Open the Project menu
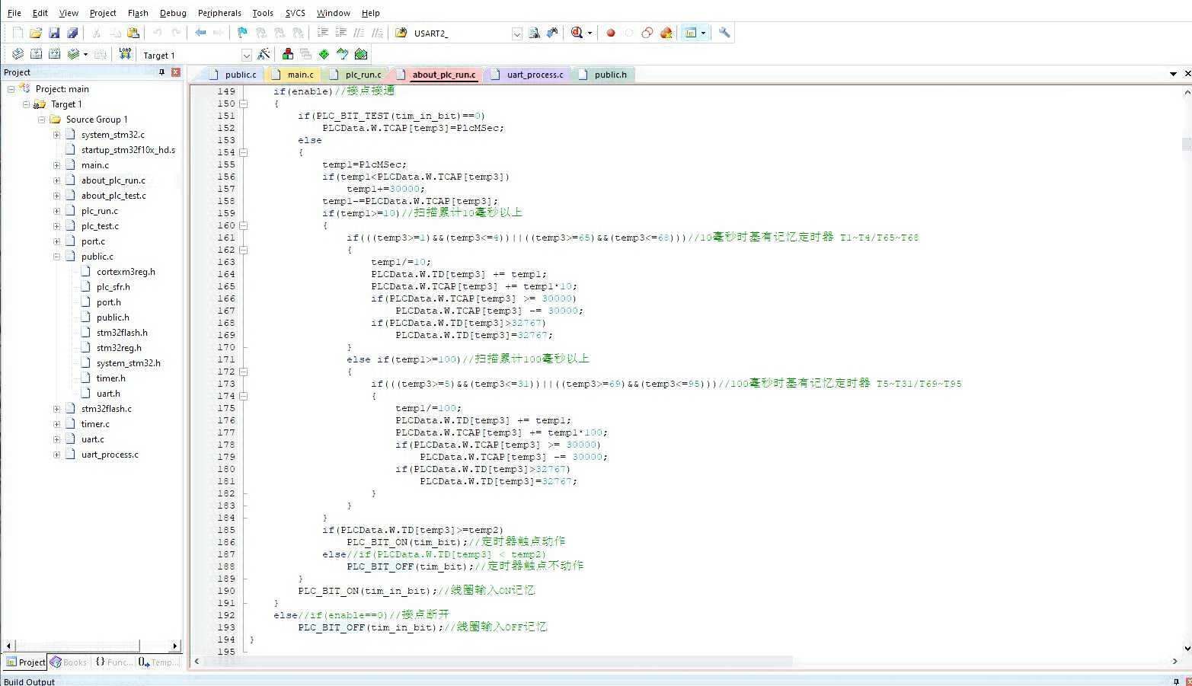Viewport: 1192px width, 686px height. click(x=103, y=13)
